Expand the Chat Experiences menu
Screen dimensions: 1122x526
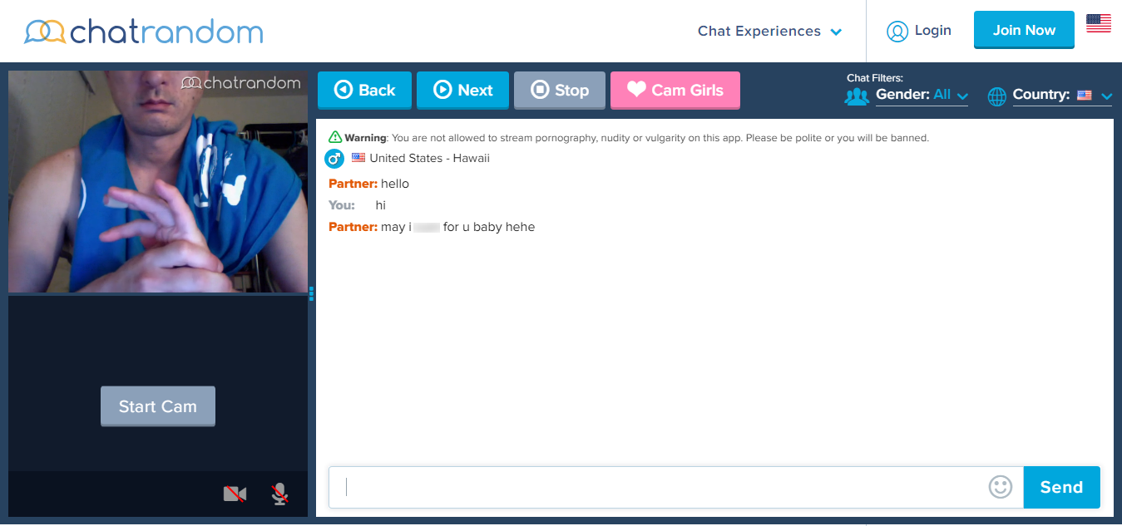[x=769, y=32]
